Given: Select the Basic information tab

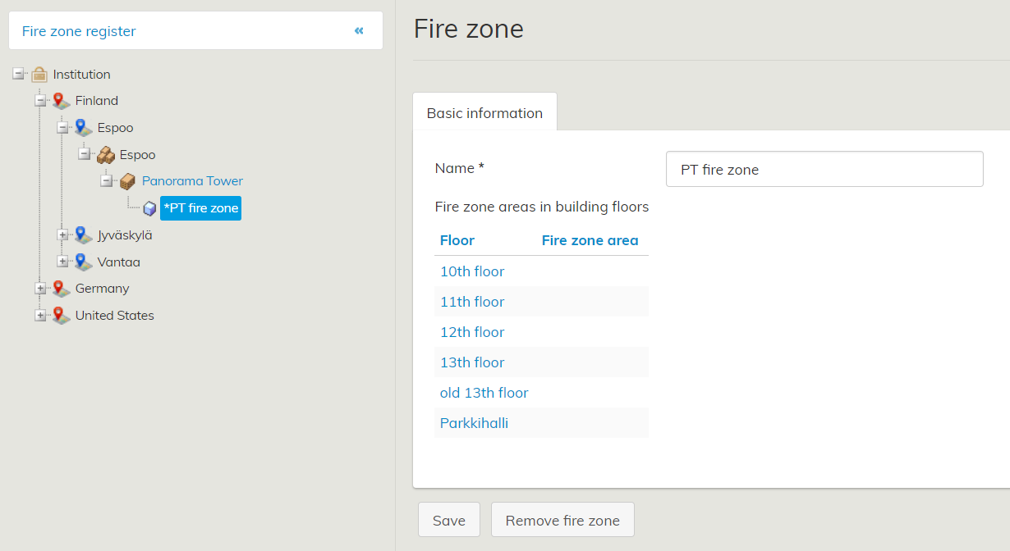Looking at the screenshot, I should coord(484,113).
